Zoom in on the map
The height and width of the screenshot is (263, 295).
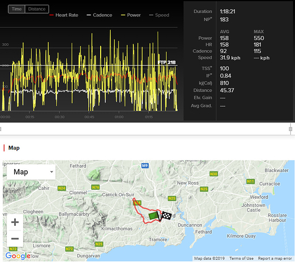pos(15,222)
